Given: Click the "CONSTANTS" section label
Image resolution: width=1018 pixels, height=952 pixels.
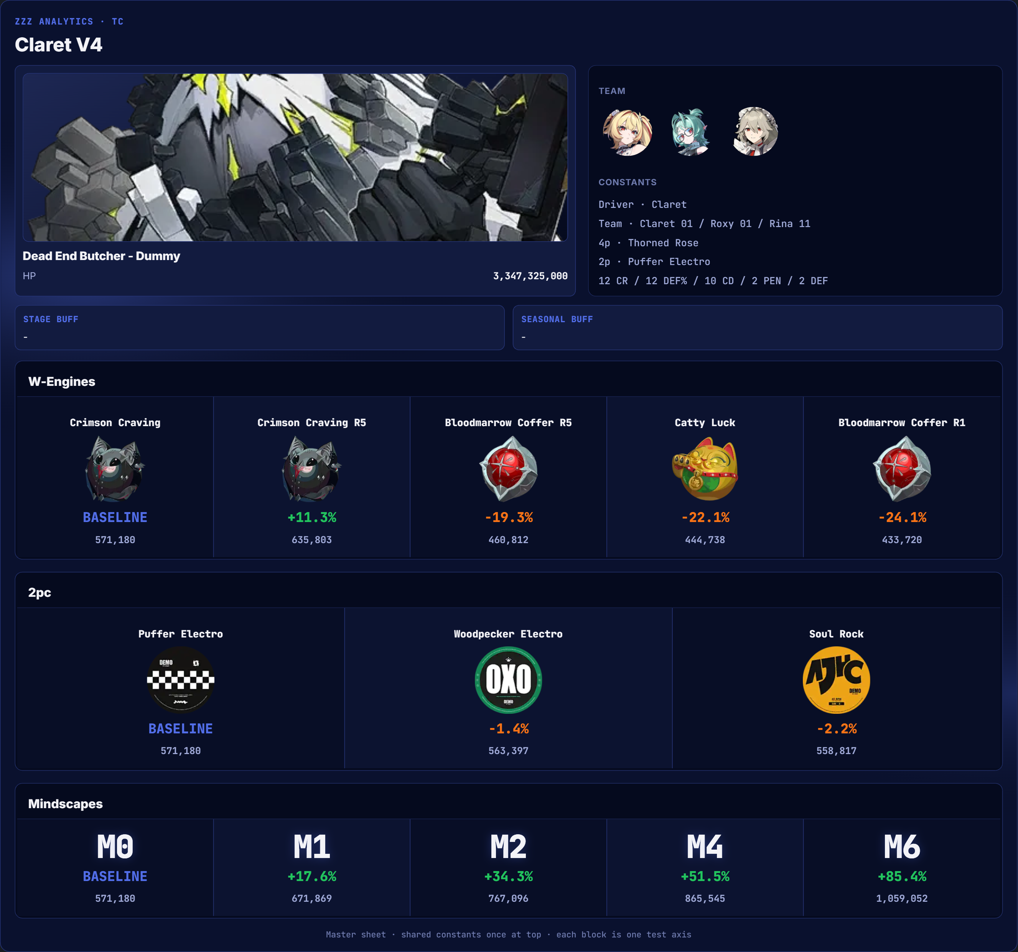Looking at the screenshot, I should tap(627, 182).
